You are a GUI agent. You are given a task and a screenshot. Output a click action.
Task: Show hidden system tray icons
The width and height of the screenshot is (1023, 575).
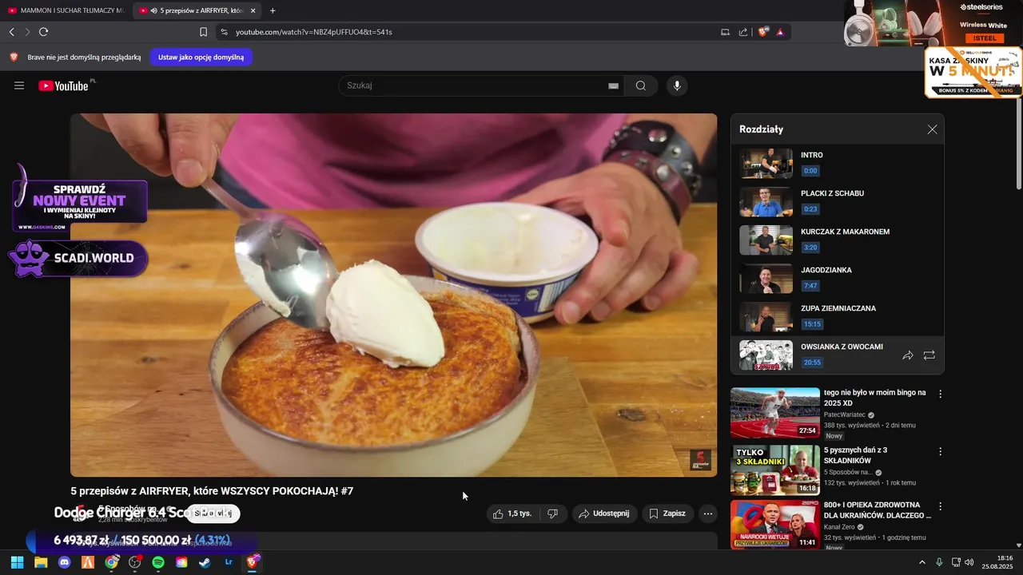pos(921,562)
